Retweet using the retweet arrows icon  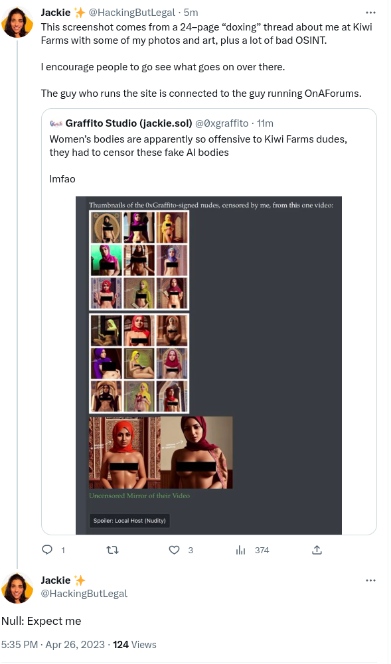point(112,550)
